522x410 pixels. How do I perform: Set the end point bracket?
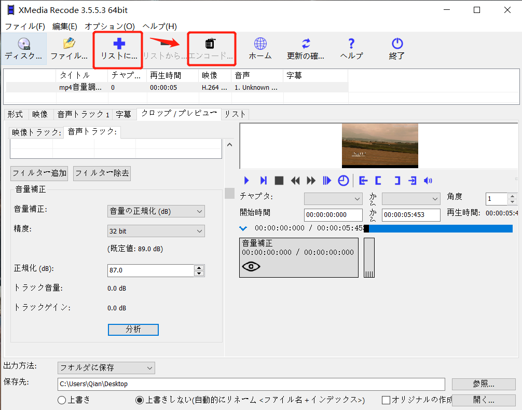(x=397, y=181)
